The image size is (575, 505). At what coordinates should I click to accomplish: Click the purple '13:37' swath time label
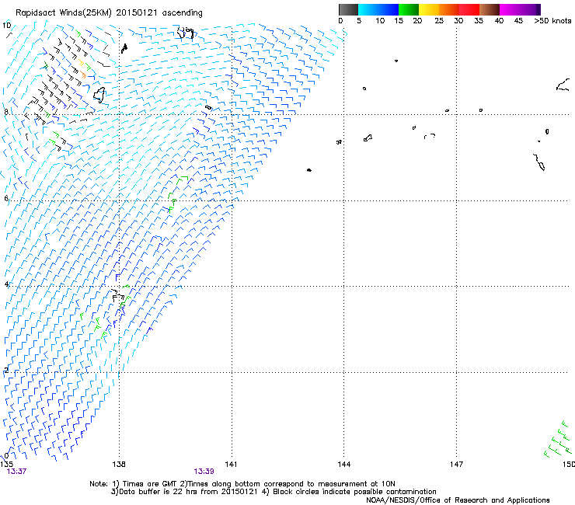click(16, 472)
